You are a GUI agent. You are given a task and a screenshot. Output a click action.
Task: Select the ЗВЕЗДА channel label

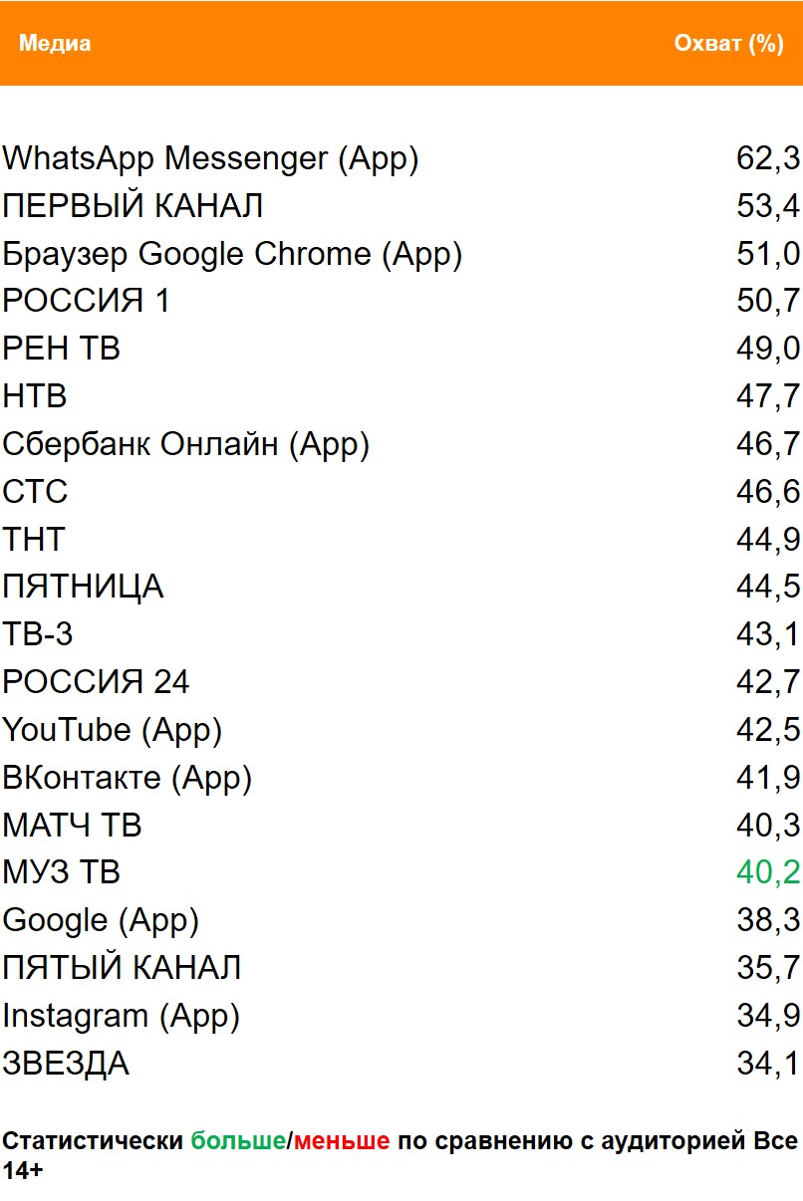pos(66,1064)
